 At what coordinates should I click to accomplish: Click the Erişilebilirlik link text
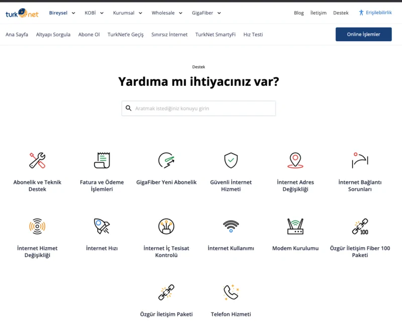[379, 13]
